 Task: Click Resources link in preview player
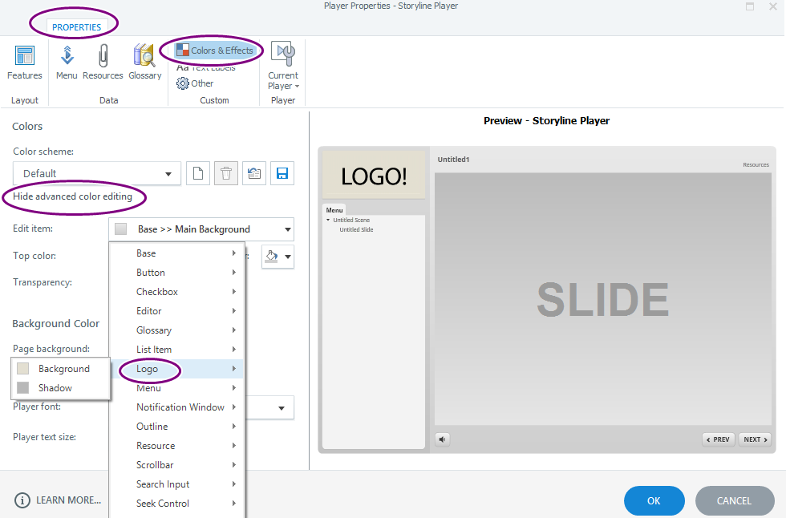click(x=756, y=164)
